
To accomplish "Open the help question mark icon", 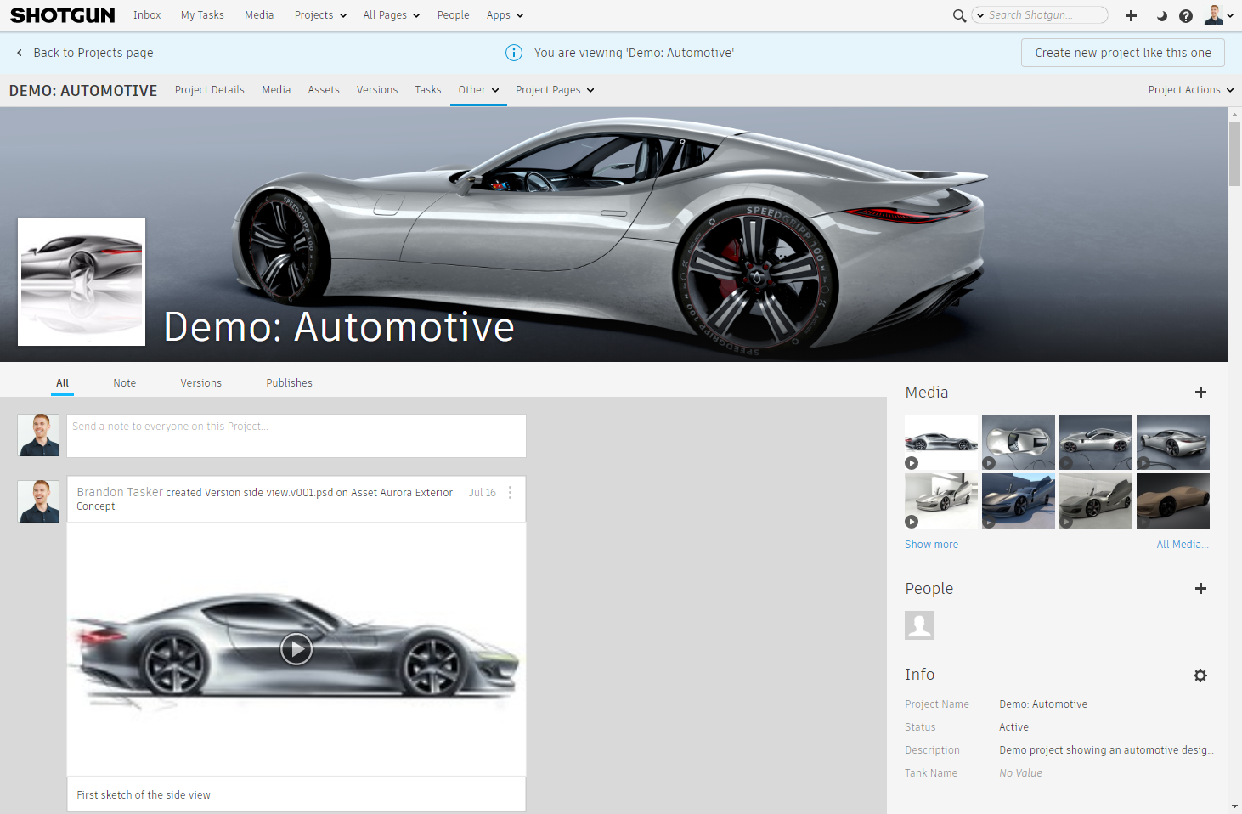I will pos(1185,15).
